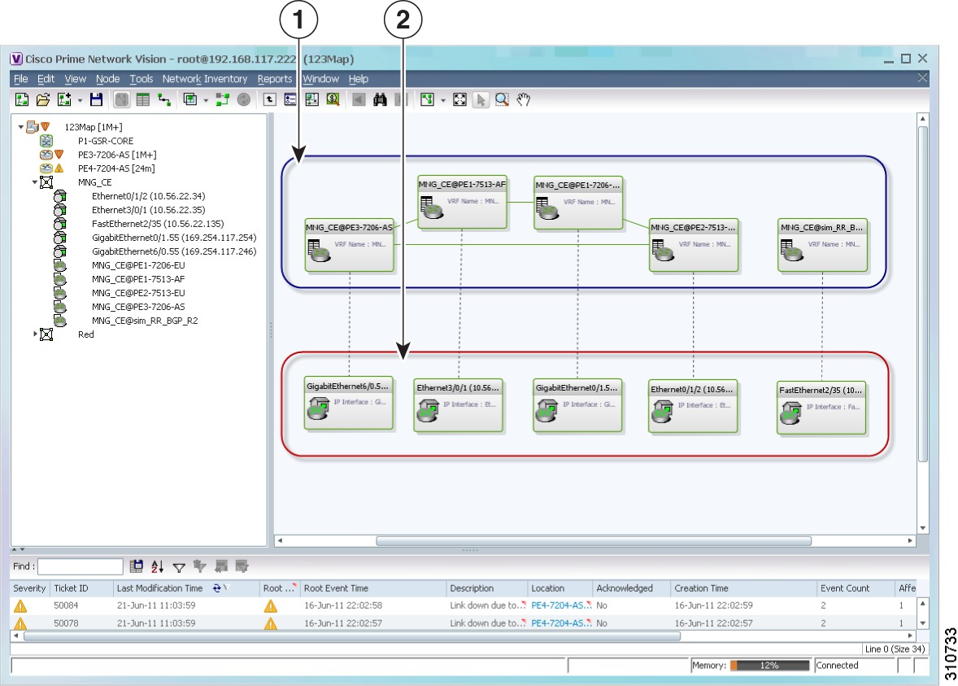Click the map horizontal scrollbar thumb

(x=593, y=541)
